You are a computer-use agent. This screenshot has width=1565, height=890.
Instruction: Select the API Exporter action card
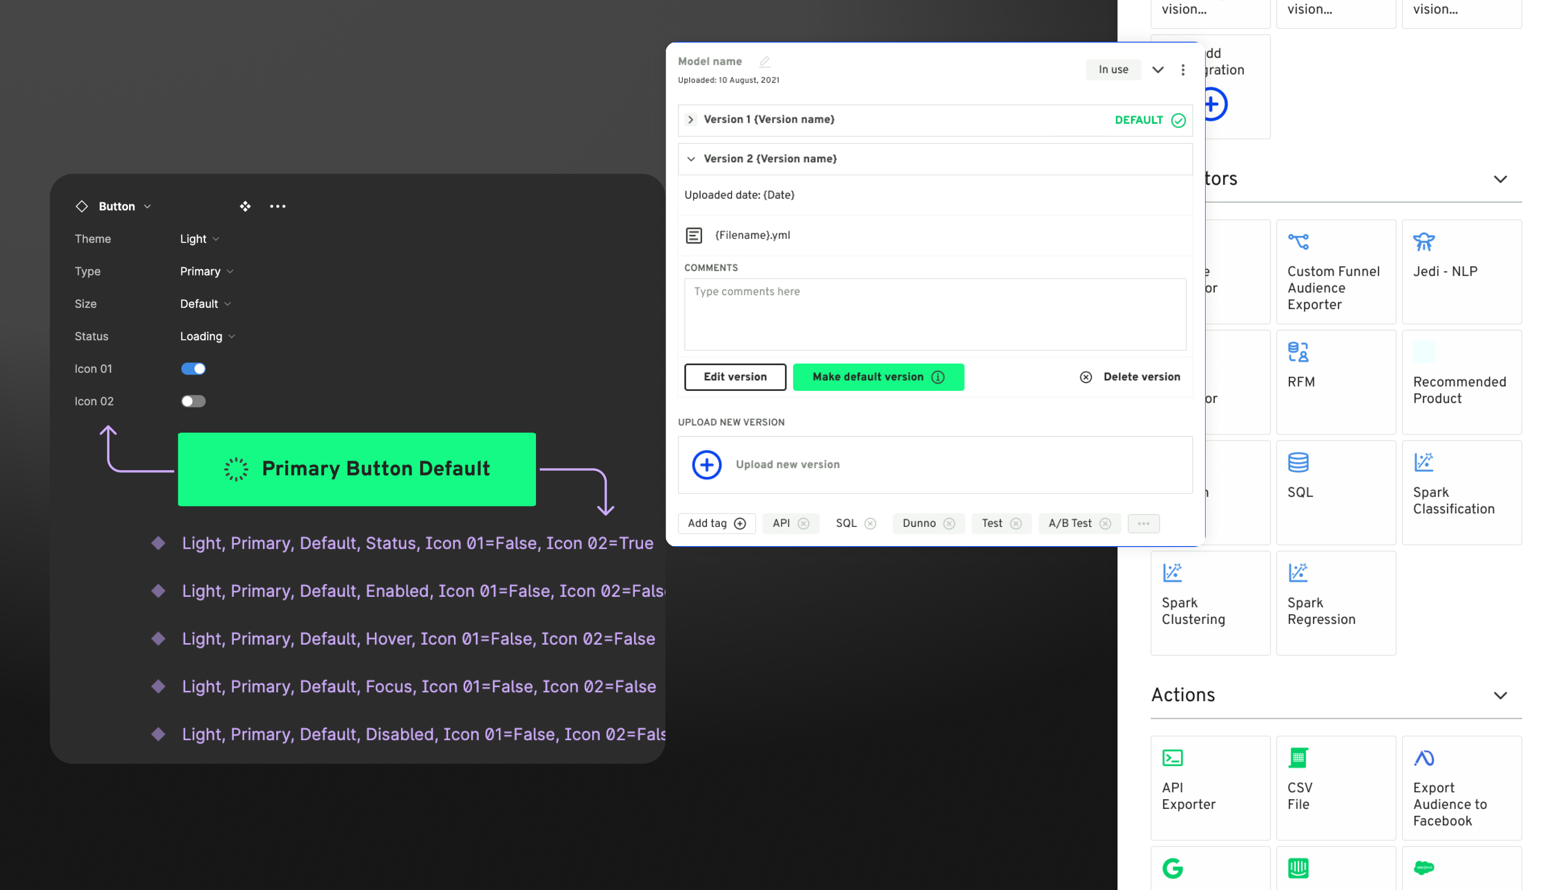click(1210, 788)
